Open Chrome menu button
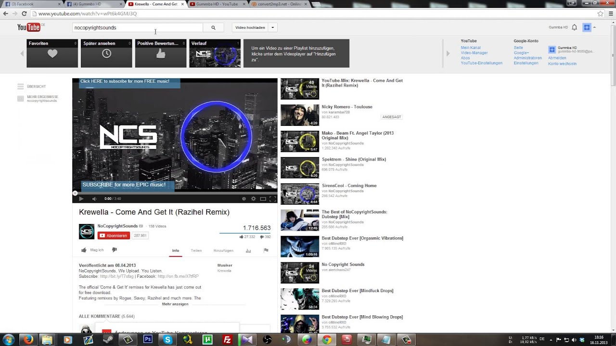 click(x=610, y=13)
